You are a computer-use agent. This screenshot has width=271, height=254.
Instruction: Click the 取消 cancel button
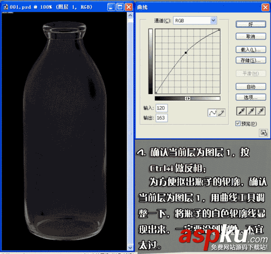(251, 36)
